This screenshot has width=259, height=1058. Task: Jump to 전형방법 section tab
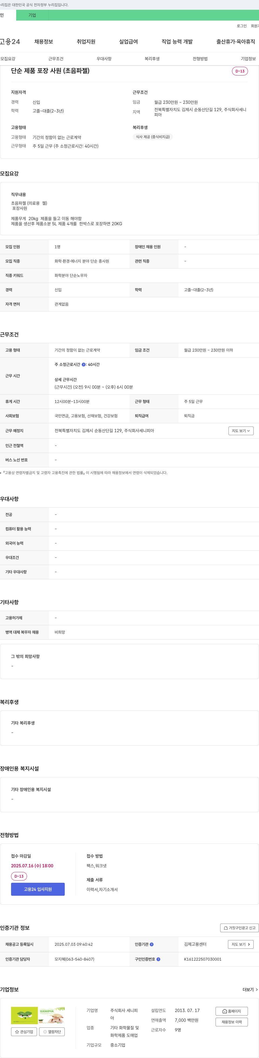200,59
